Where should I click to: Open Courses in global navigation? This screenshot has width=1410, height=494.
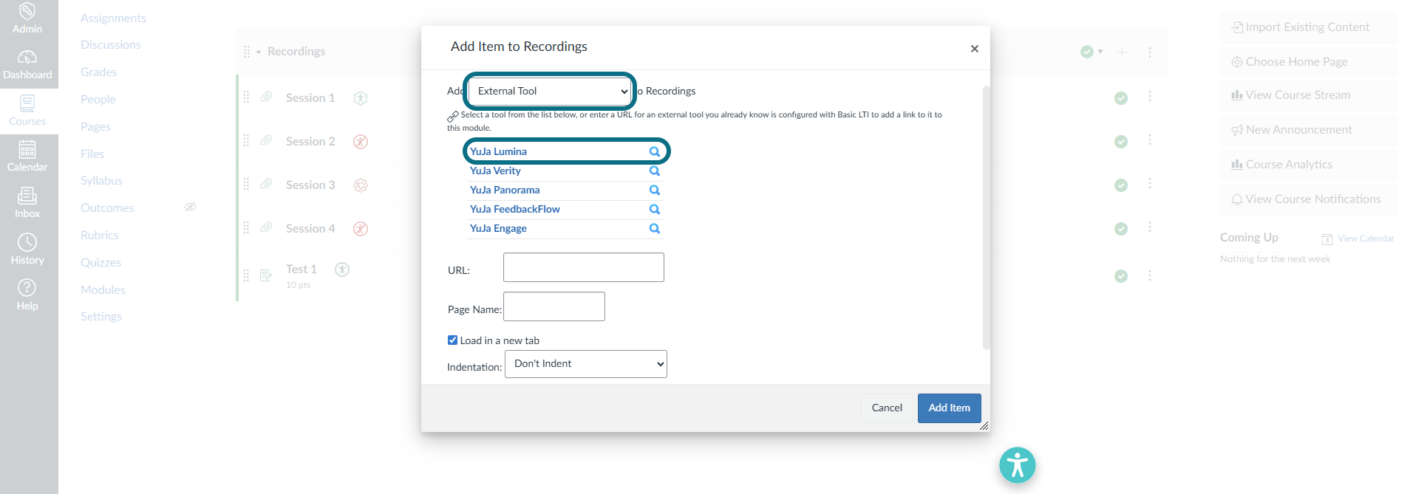(x=27, y=111)
